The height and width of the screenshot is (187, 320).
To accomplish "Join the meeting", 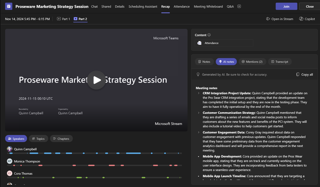I will point(286,6).
